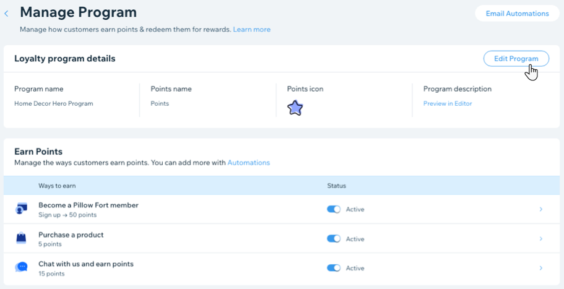Click the shopping bag purchase icon
564x289 pixels.
[x=22, y=238]
